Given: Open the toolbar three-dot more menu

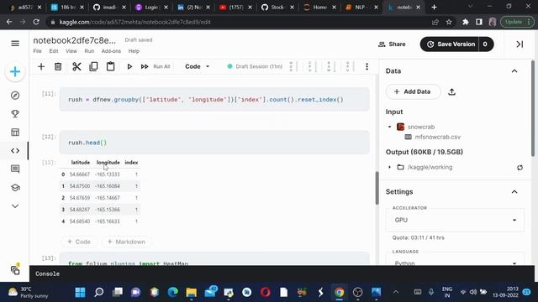Looking at the screenshot, I should (367, 66).
